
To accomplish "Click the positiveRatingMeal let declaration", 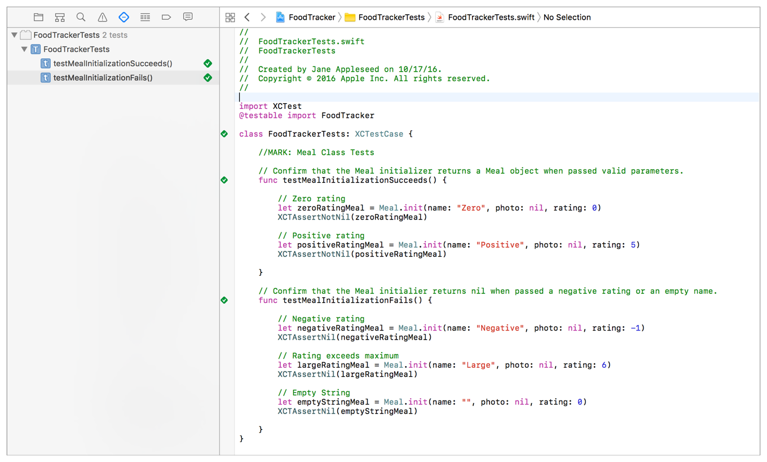I will coord(459,245).
